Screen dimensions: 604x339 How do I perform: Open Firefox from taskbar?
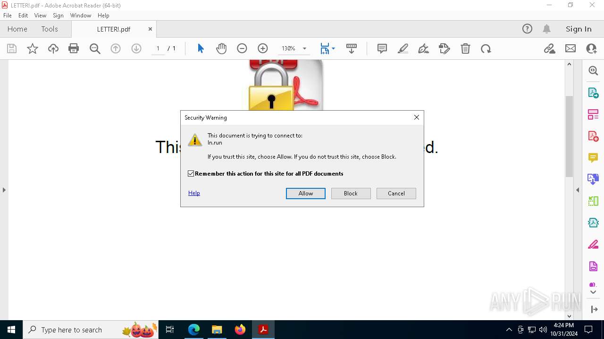[x=240, y=330]
